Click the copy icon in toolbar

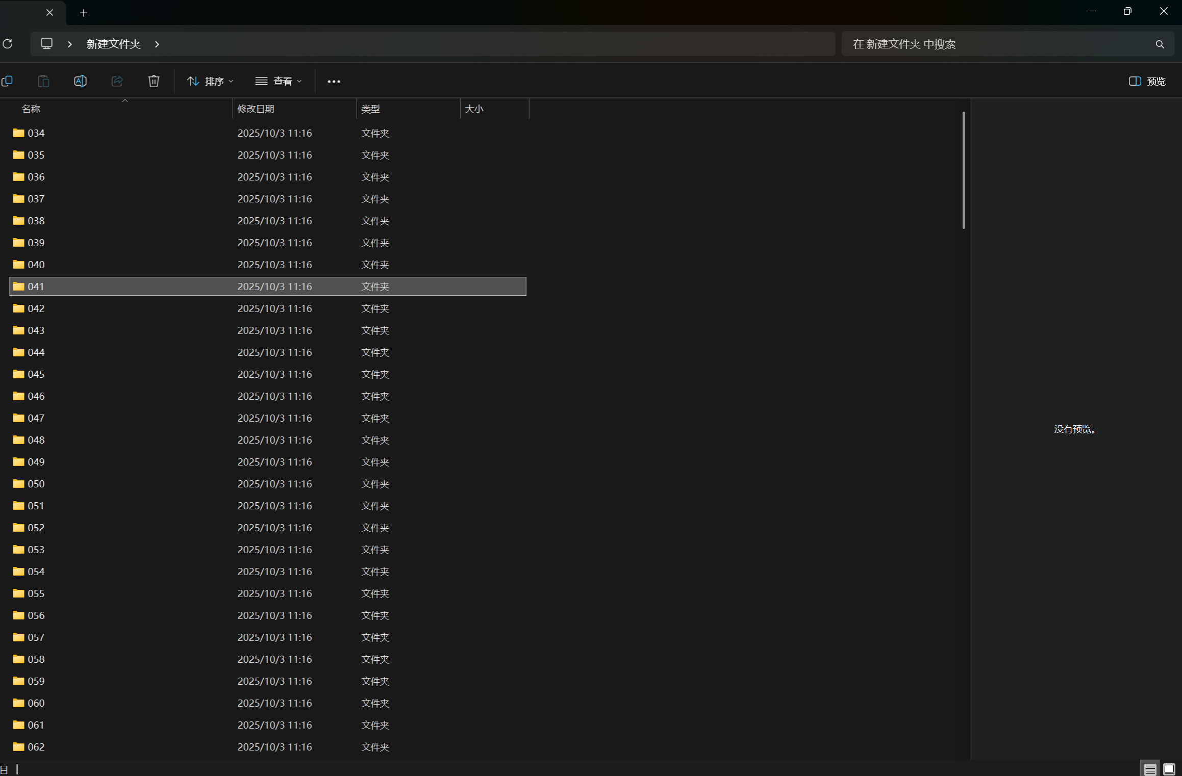coord(7,81)
